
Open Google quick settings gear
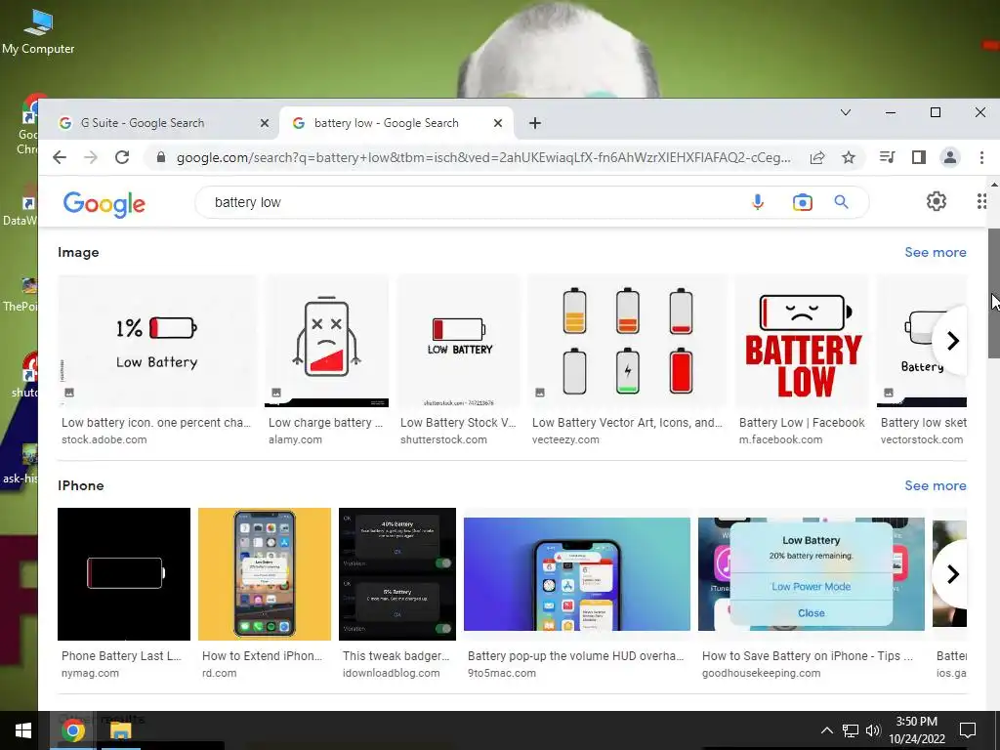point(937,201)
